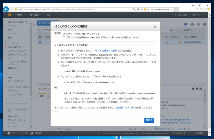Collapse the インスタンス sidebar section
Image resolution: width=214 pixels, height=139 pixels.
point(6,43)
